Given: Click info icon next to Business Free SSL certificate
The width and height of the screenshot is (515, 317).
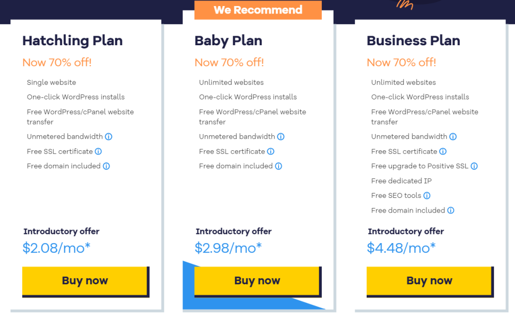Looking at the screenshot, I should [x=443, y=151].
